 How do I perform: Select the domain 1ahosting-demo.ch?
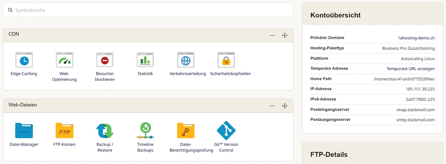(x=416, y=38)
